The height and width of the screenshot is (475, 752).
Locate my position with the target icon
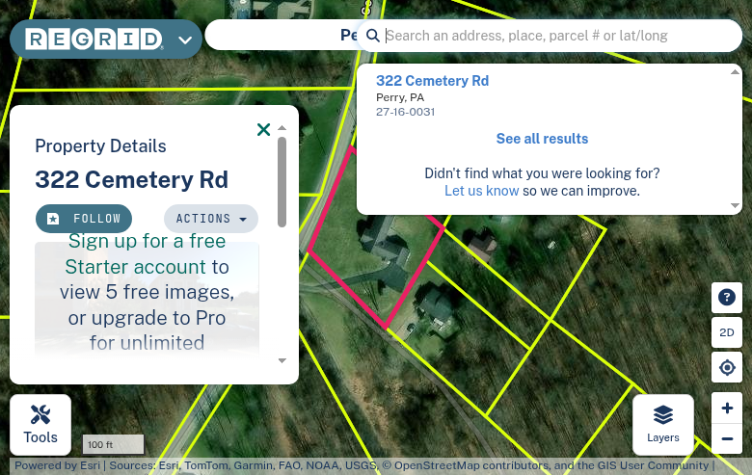tap(727, 367)
